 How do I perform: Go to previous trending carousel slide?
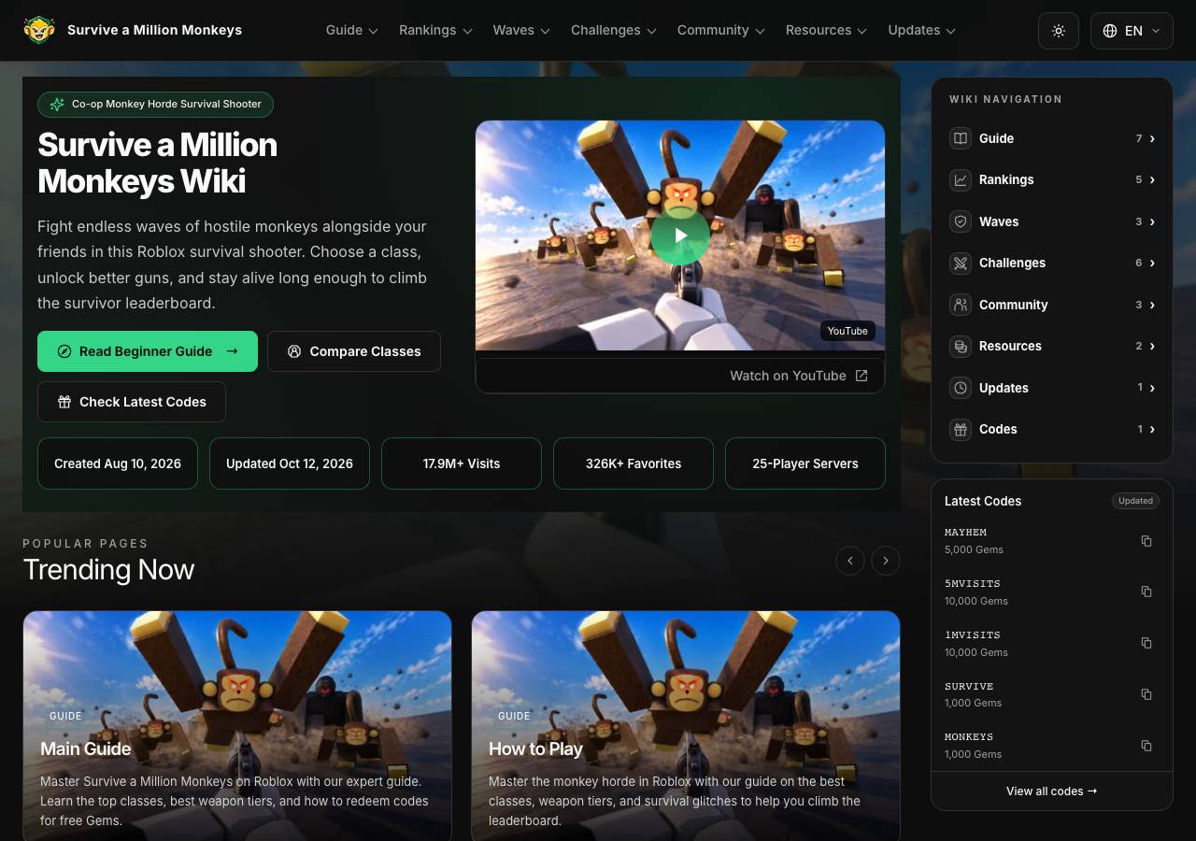[850, 561]
